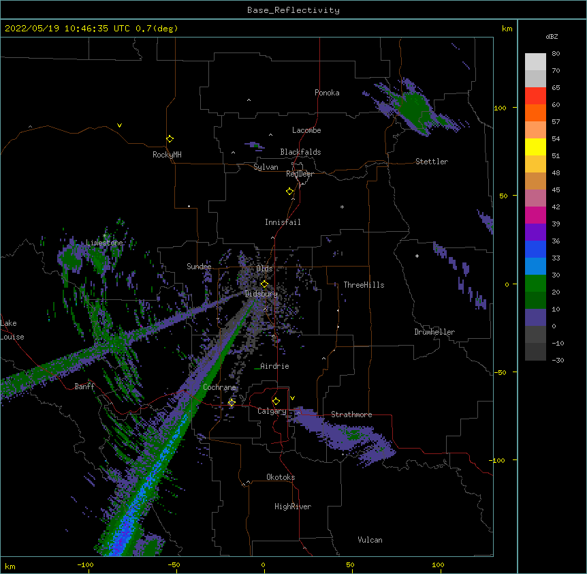Screen dimensions: 587x574
Task: Click the Base_Reflectivity title text
Action: [293, 10]
